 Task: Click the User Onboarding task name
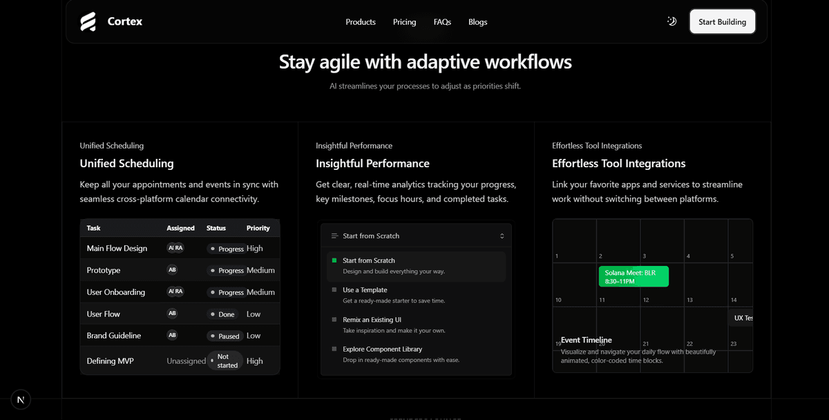click(116, 292)
